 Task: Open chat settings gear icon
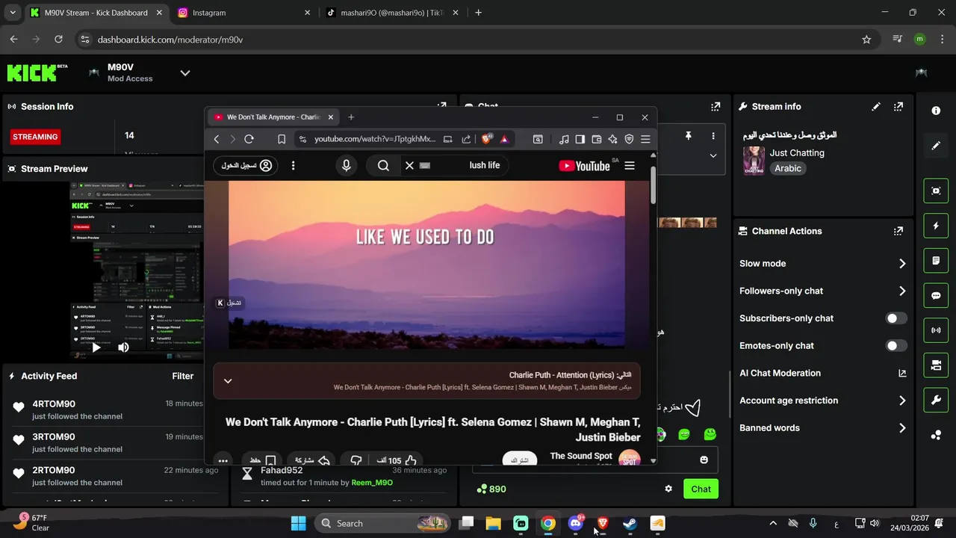(x=668, y=489)
